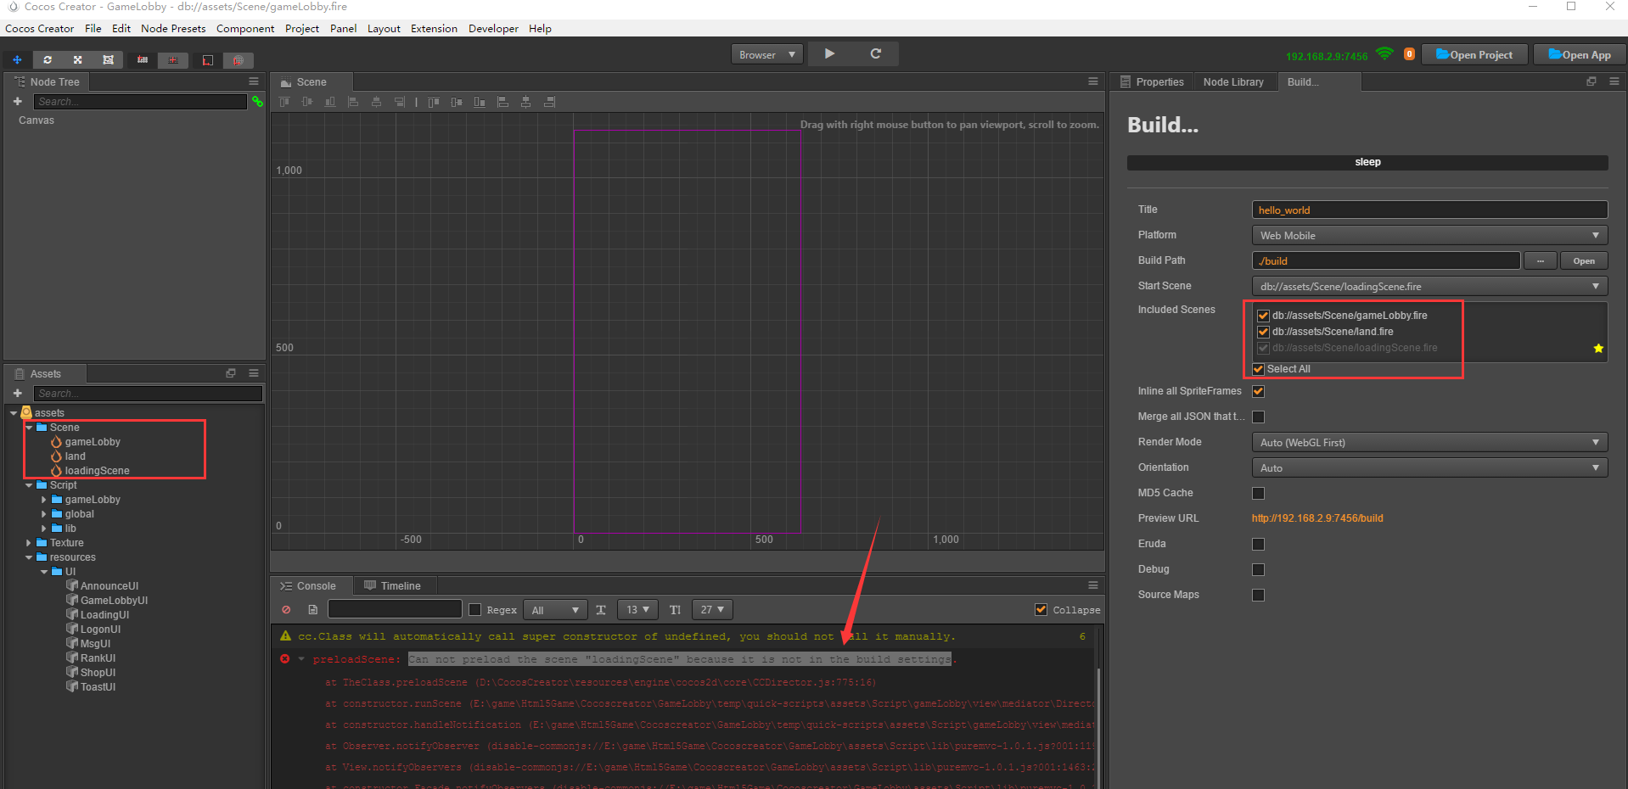Click the Assets search field

(x=148, y=394)
